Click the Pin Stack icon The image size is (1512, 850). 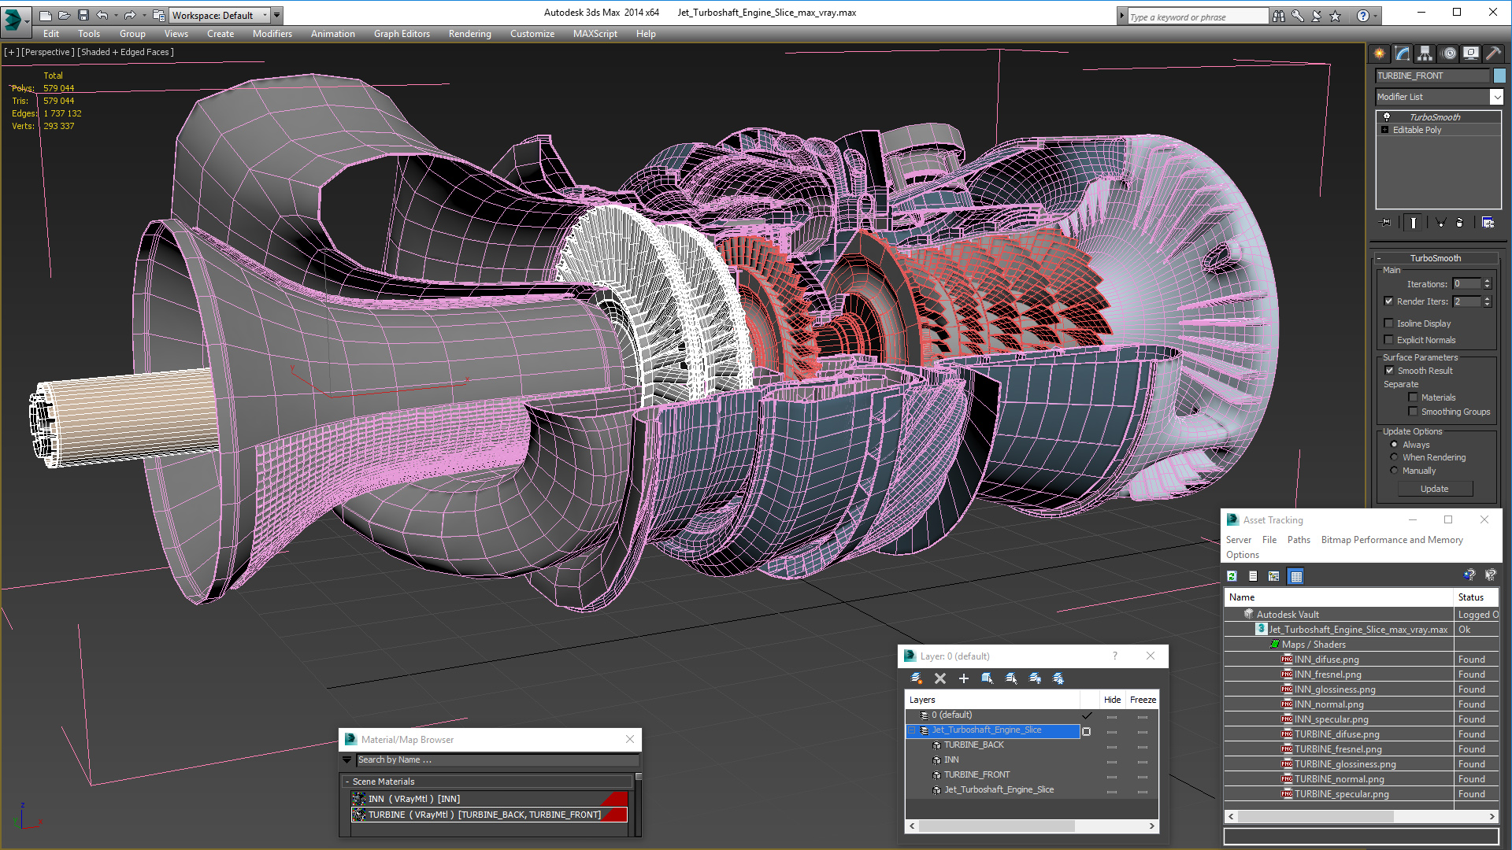pyautogui.click(x=1386, y=223)
